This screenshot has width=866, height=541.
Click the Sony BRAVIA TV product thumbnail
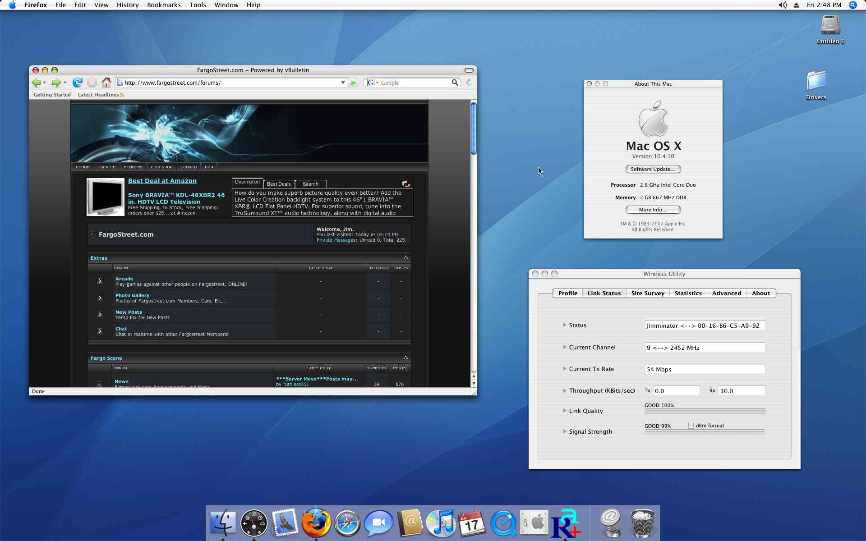(x=106, y=197)
